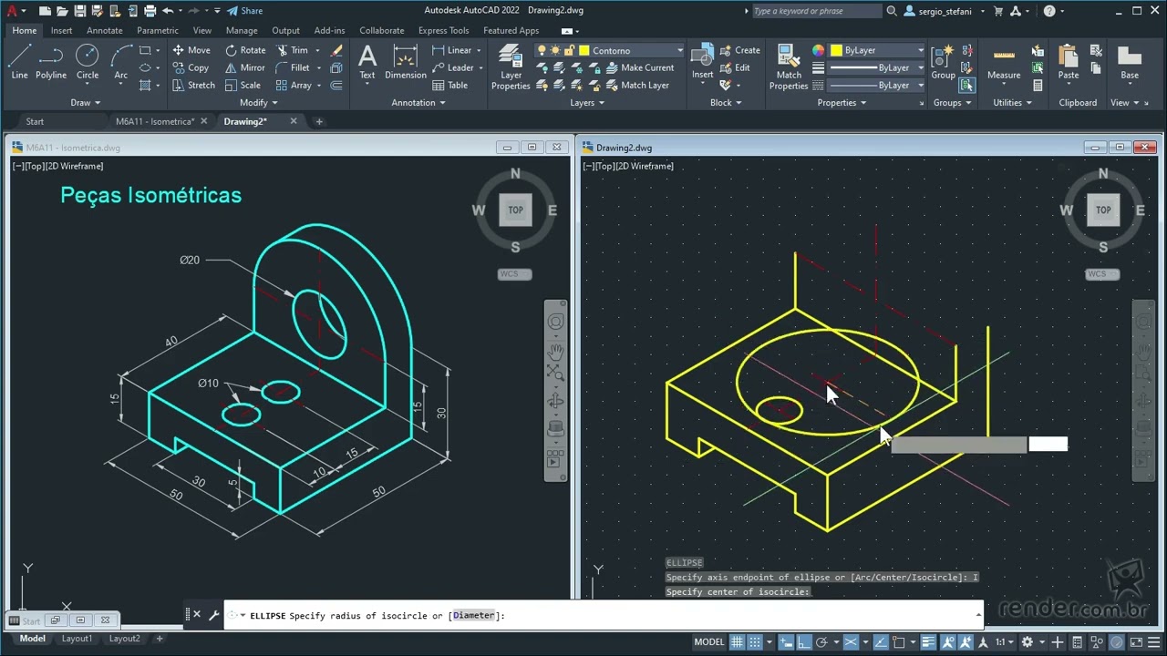Screen dimensions: 1167x656
Task: Open the ByLayer color dropdown
Action: 921,50
